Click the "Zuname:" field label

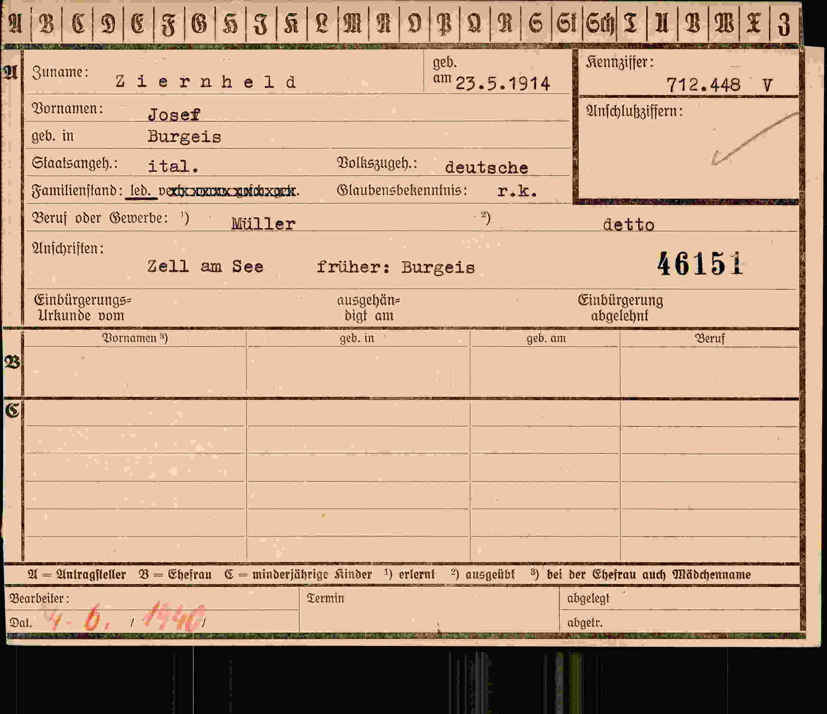pos(60,72)
